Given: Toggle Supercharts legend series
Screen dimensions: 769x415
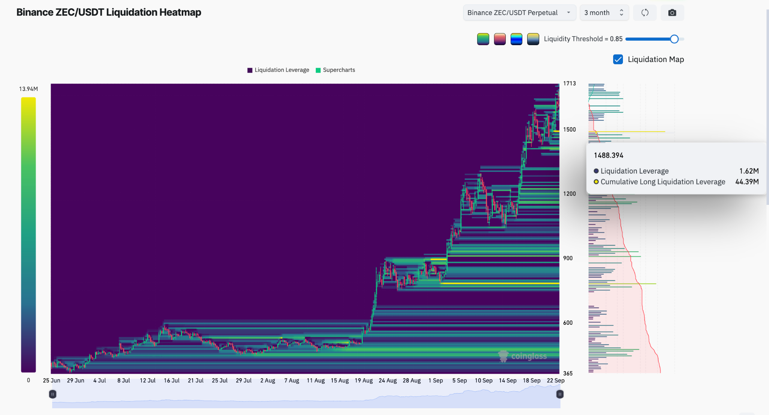Looking at the screenshot, I should [x=335, y=70].
